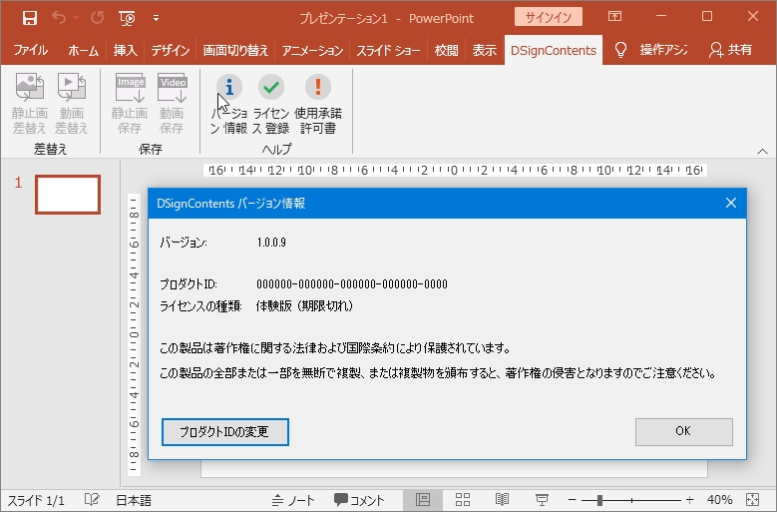The width and height of the screenshot is (777, 512).
Task: Open 使用承諾許可書 exclamation icon
Action: pyautogui.click(x=317, y=103)
